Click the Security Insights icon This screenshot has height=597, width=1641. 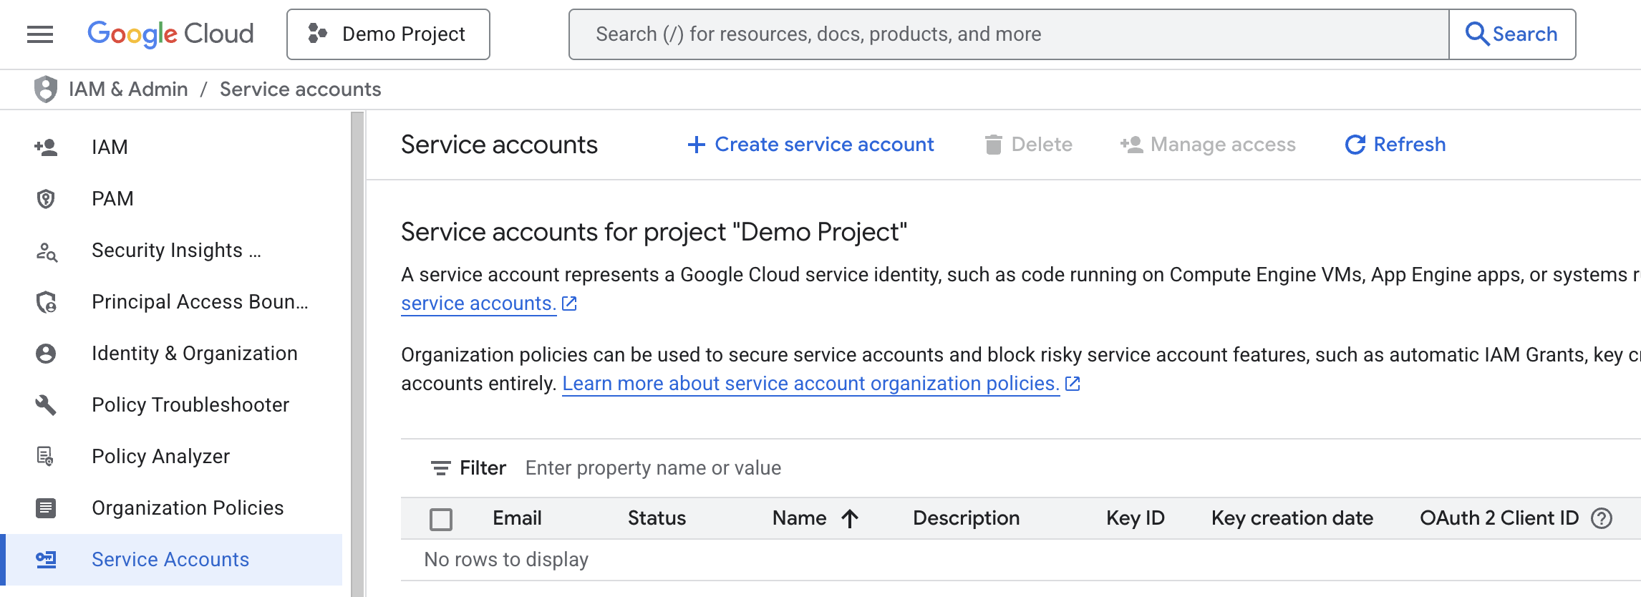click(46, 251)
